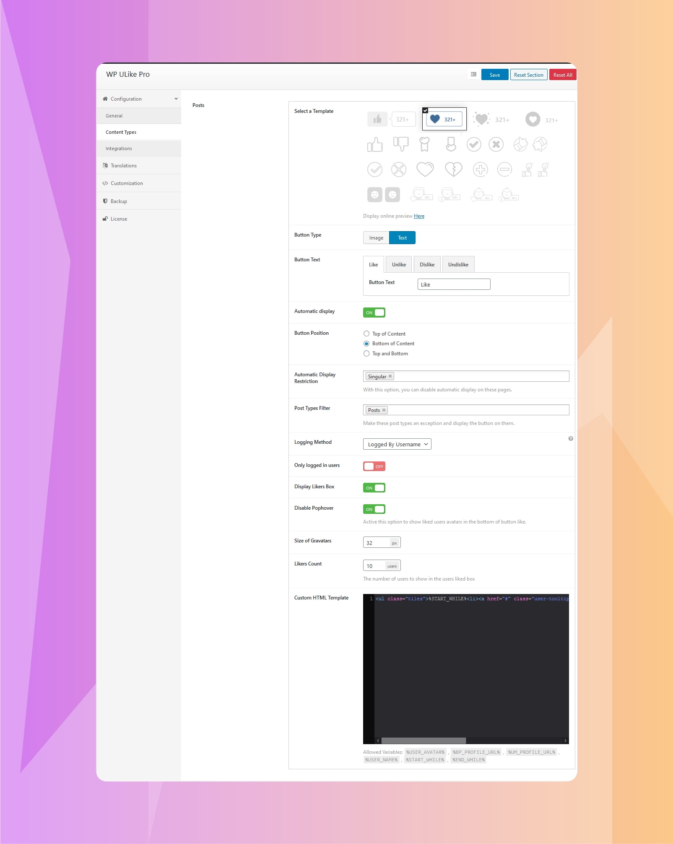Select the thumbs-down voting template
Screen dimensions: 673x844
pos(401,144)
